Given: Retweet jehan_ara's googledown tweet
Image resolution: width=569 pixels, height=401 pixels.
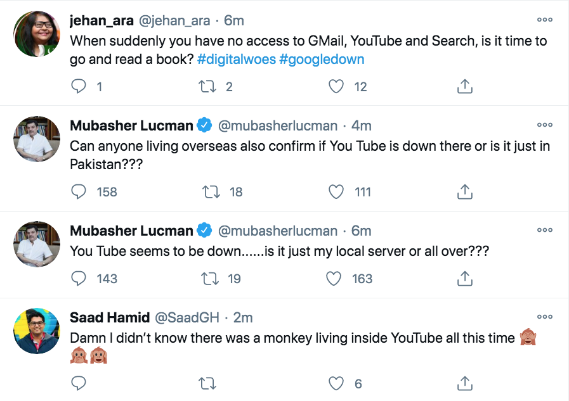Looking at the screenshot, I should click(207, 87).
